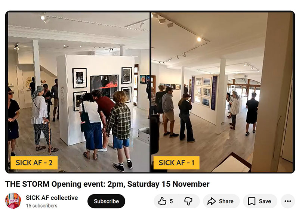Click the red lava artwork in video
Viewport: 299px width, 224px height.
pos(104,86)
